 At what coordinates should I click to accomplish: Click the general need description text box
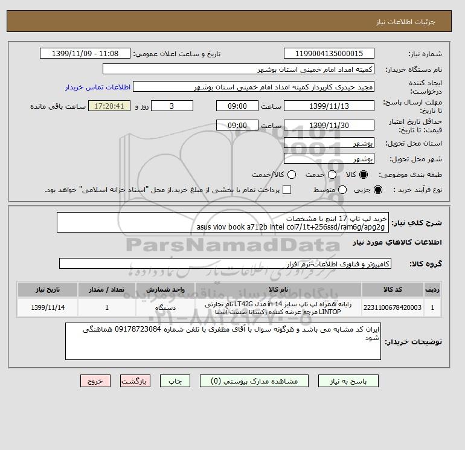pos(223,222)
